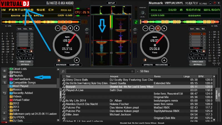Expand the 2014 folder

click(x=8, y=110)
